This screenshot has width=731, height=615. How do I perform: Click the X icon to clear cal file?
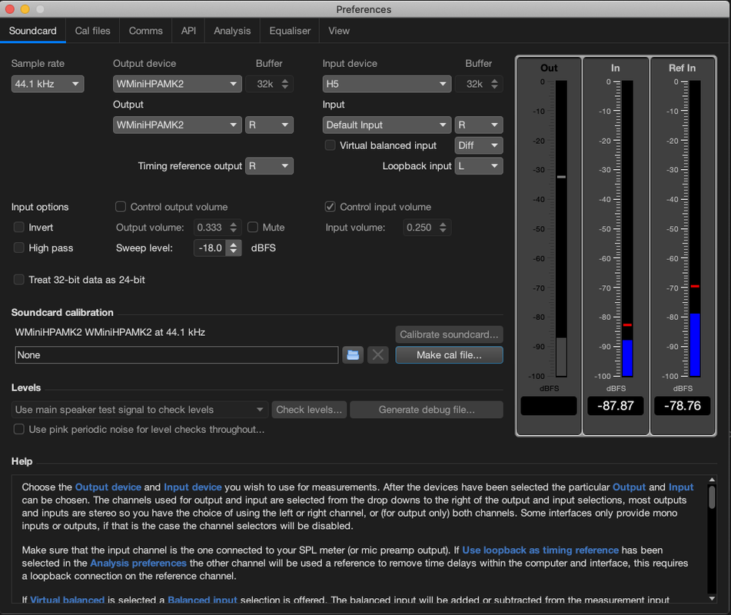click(x=377, y=355)
